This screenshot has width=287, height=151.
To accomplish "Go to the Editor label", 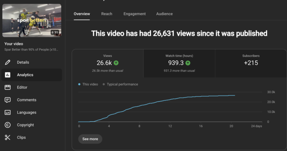I will coord(22,87).
